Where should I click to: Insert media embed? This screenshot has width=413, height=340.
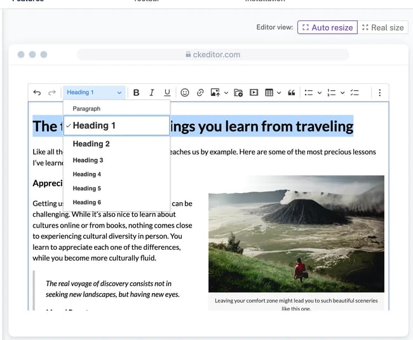(254, 92)
